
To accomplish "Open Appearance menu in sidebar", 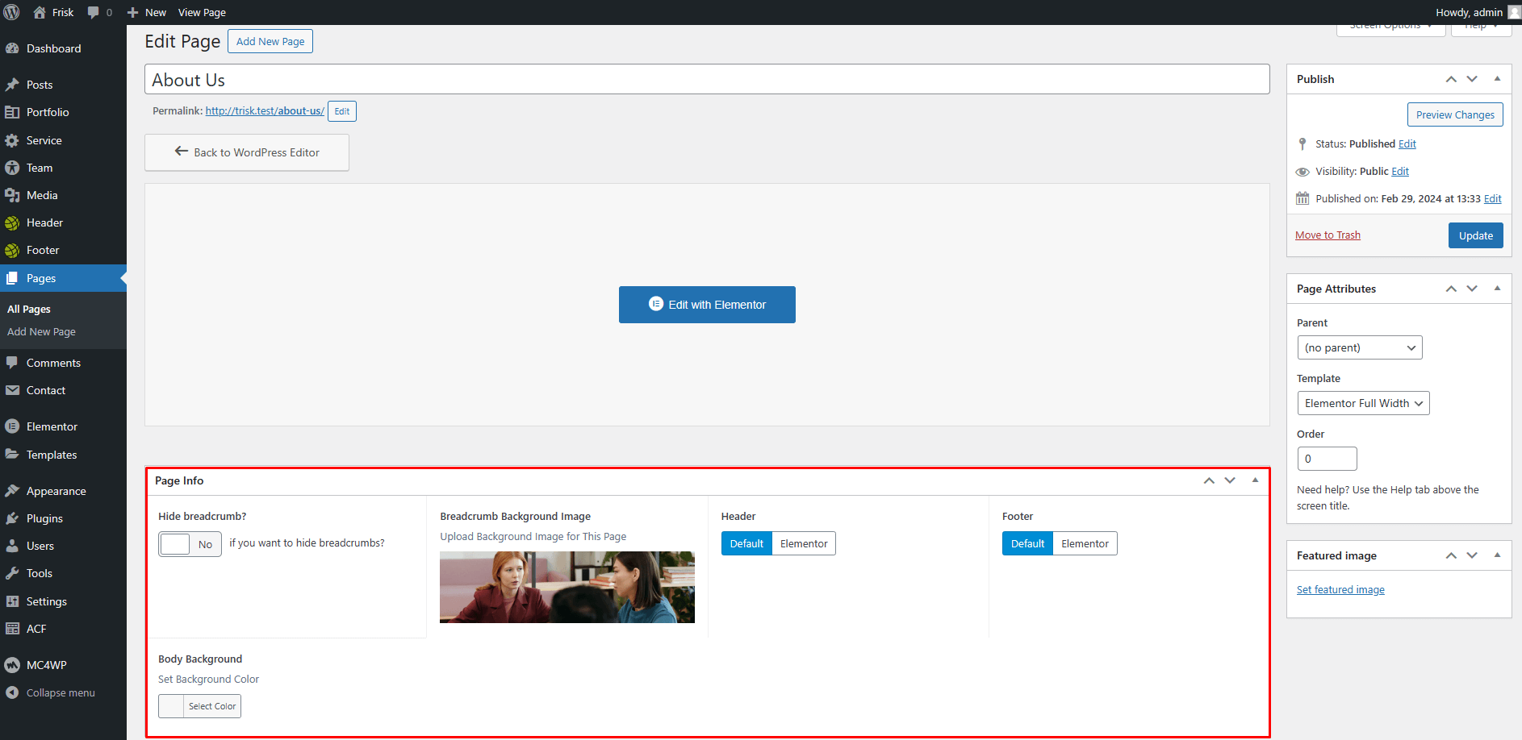I will point(56,491).
